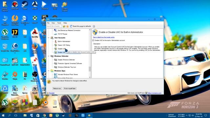Open the volume control in system tray
The width and height of the screenshot is (210, 118).
[x=193, y=115]
